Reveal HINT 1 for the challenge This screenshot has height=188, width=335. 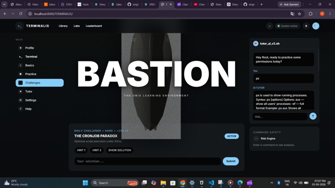tap(81, 150)
